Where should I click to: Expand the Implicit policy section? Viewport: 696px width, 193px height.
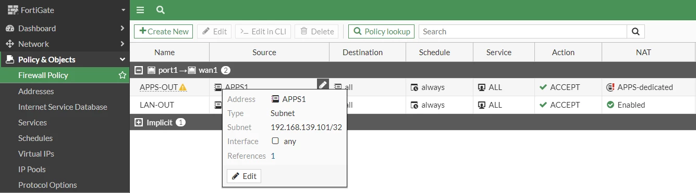click(x=139, y=122)
